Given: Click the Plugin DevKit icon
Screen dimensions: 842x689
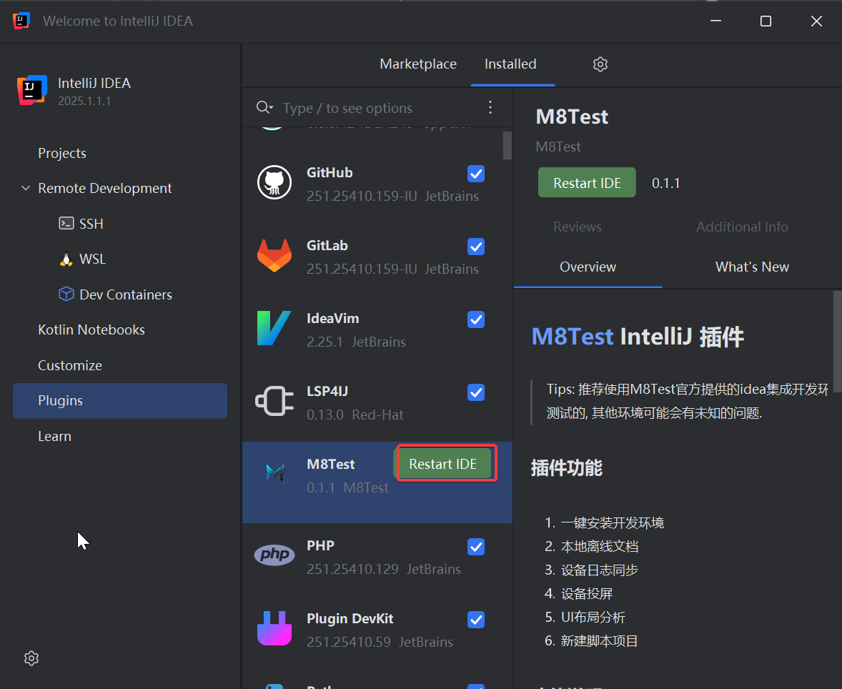Looking at the screenshot, I should [x=274, y=628].
